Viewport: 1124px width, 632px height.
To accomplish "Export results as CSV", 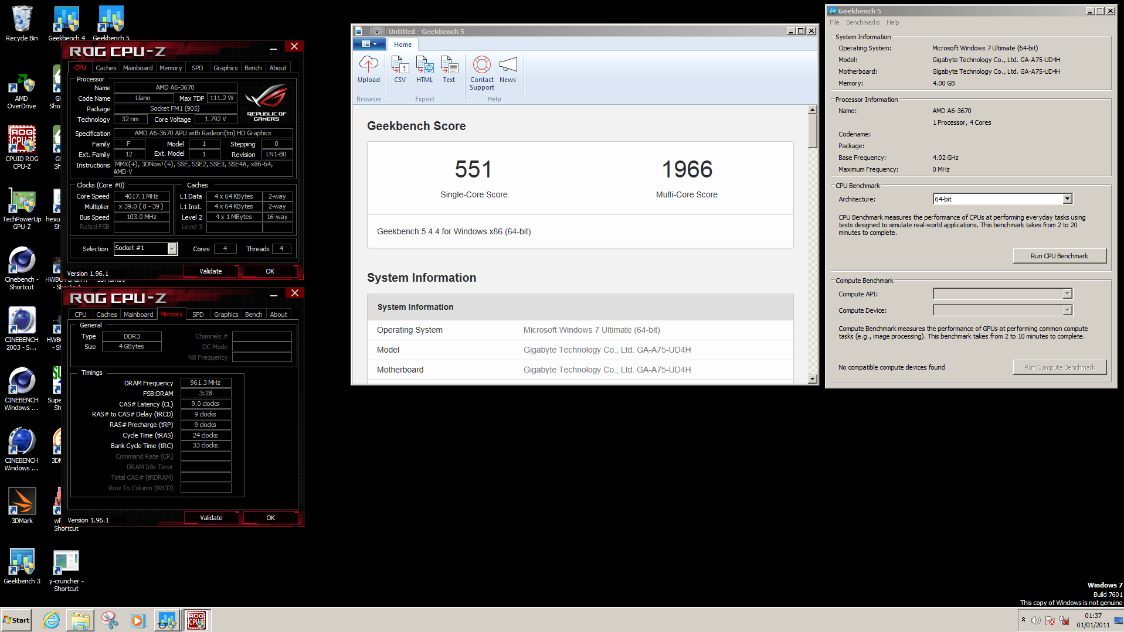I will (x=400, y=70).
